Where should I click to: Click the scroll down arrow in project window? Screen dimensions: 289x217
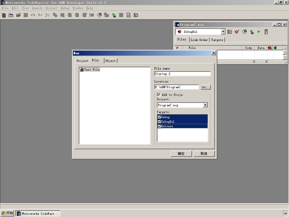(x=285, y=57)
